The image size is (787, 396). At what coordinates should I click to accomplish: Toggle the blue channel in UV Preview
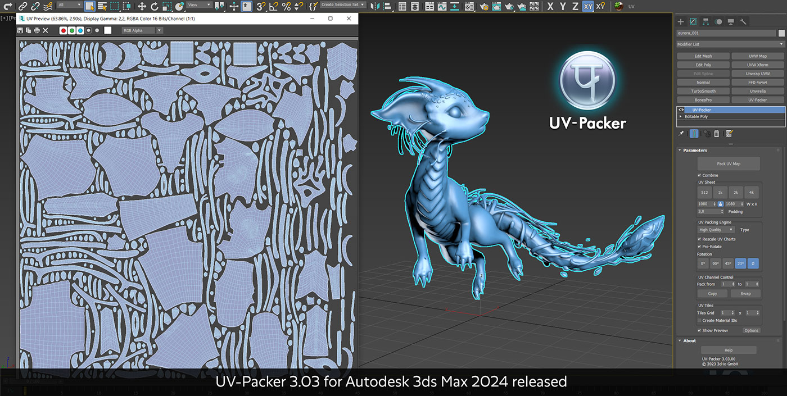[x=80, y=30]
